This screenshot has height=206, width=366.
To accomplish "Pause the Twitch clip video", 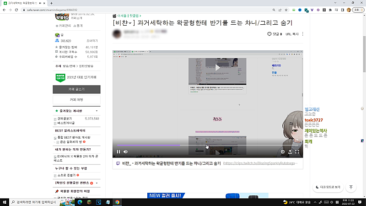I will tap(118, 152).
